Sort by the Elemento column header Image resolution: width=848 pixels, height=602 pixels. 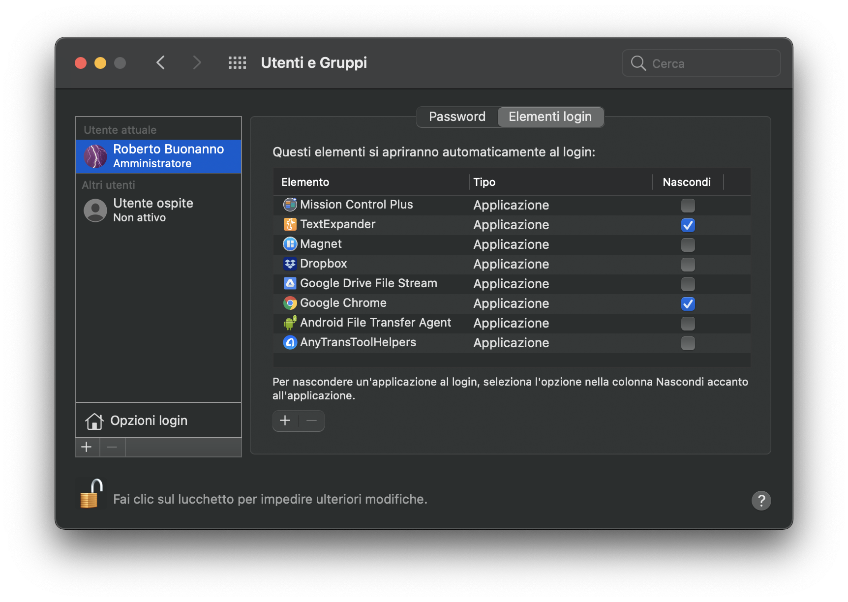(371, 182)
